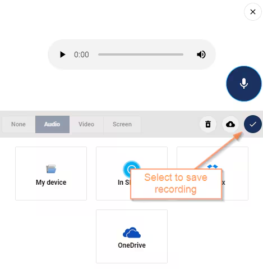Screen dimensions: 263x269
Task: Save recording with the checkmark button
Action: 253,124
